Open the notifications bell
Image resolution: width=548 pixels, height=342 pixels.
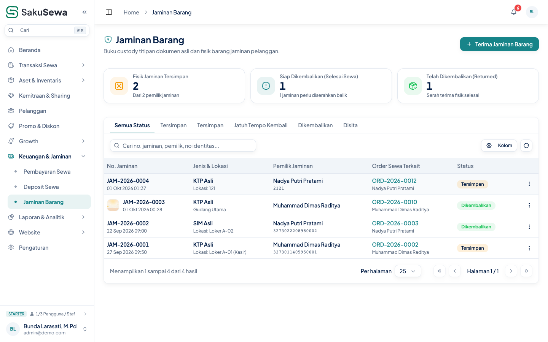tap(514, 12)
